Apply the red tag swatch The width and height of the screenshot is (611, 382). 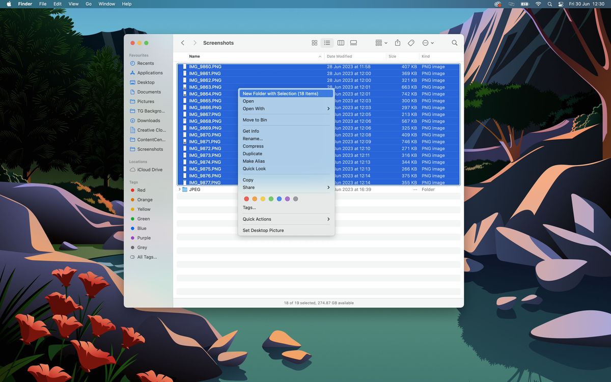point(246,199)
